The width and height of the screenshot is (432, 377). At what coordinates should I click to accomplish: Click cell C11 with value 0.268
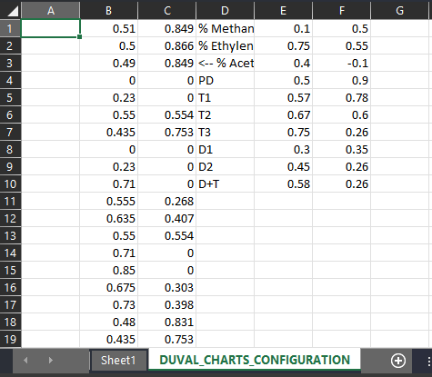[x=167, y=201]
